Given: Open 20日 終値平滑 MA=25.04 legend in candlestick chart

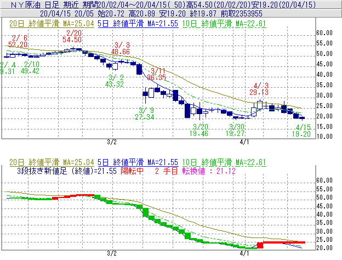Looking at the screenshot, I should pos(52,24).
